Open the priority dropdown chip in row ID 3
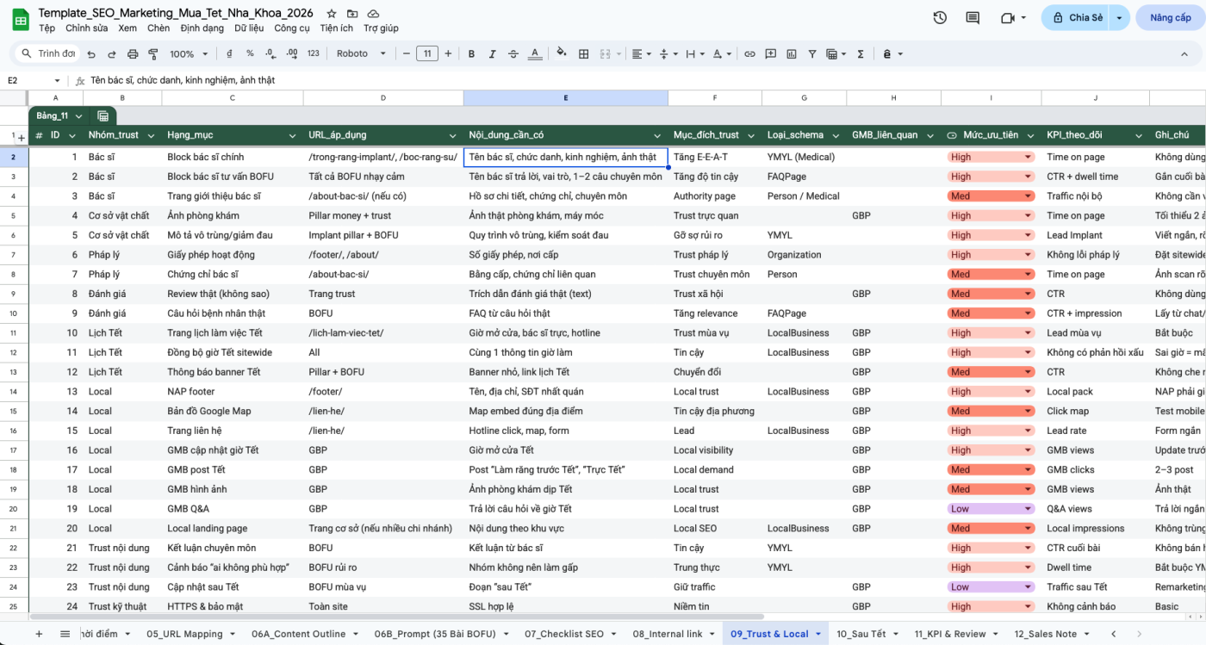This screenshot has width=1206, height=645. [x=990, y=196]
